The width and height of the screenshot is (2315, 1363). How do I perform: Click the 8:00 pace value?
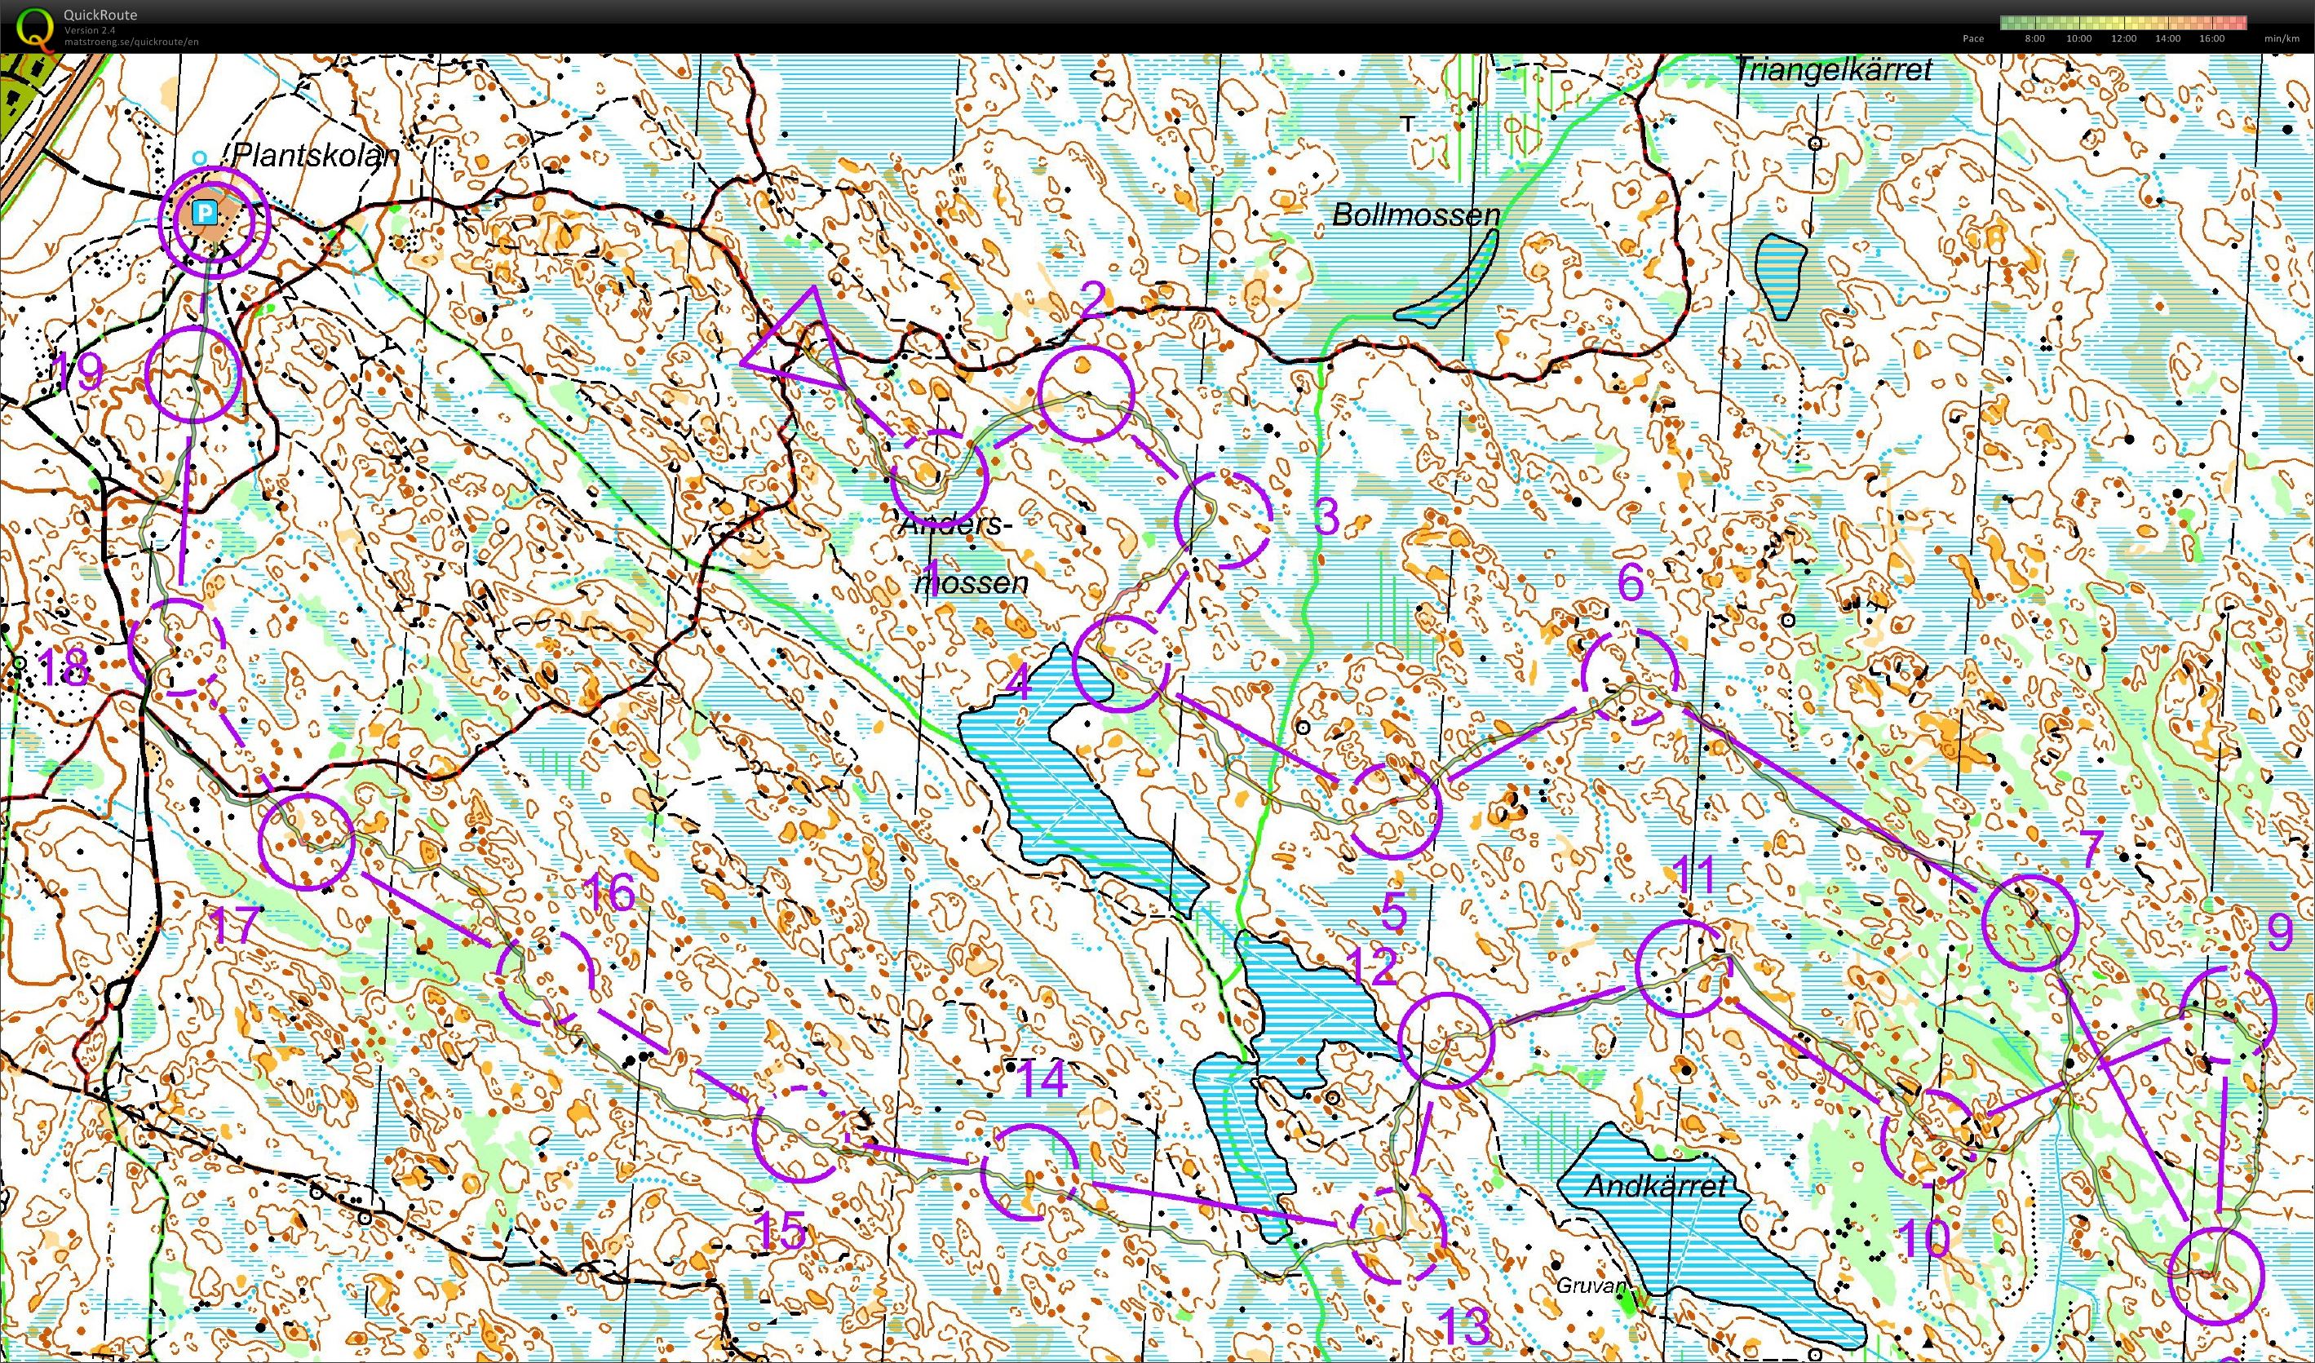[2034, 38]
